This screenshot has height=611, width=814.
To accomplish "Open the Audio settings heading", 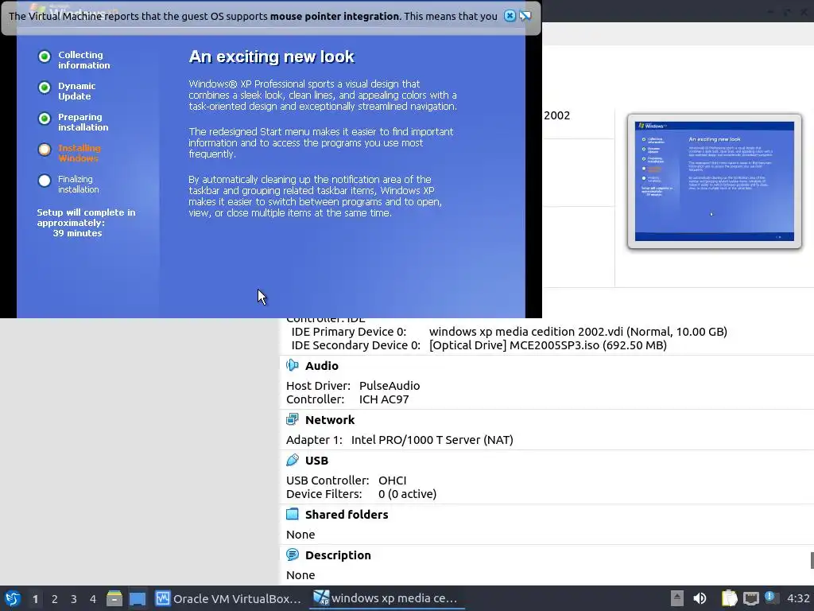I will point(321,366).
